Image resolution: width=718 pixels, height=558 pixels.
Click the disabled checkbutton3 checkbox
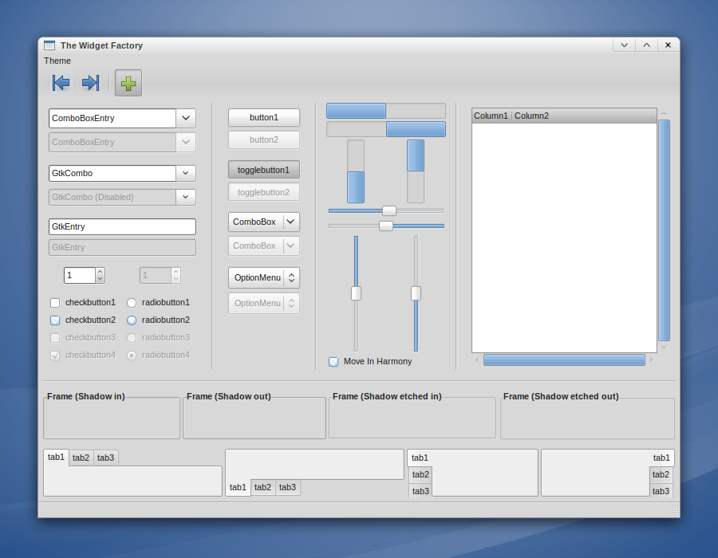pos(55,337)
